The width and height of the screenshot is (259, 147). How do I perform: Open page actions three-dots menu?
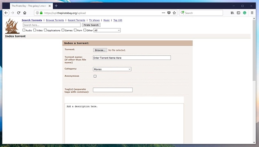(164, 13)
